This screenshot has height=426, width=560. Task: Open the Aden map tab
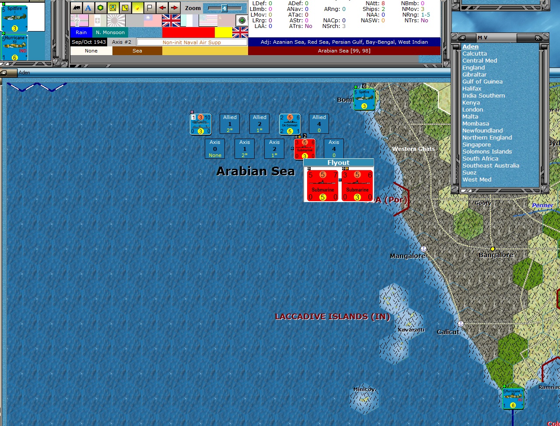(x=24, y=73)
